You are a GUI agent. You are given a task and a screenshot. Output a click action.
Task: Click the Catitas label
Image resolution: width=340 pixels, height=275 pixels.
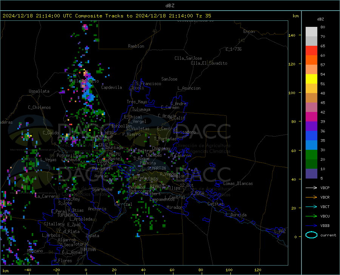[215, 204]
